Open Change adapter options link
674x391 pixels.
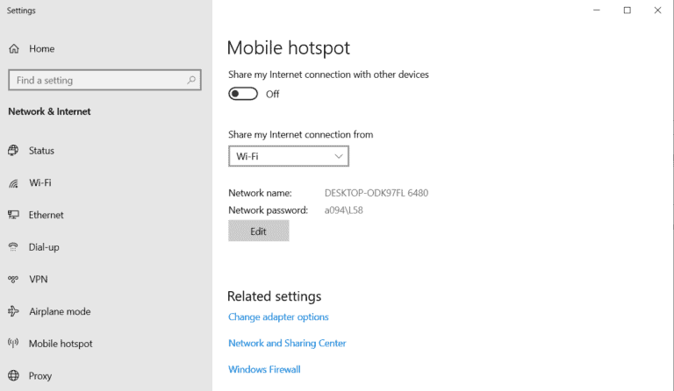click(278, 317)
